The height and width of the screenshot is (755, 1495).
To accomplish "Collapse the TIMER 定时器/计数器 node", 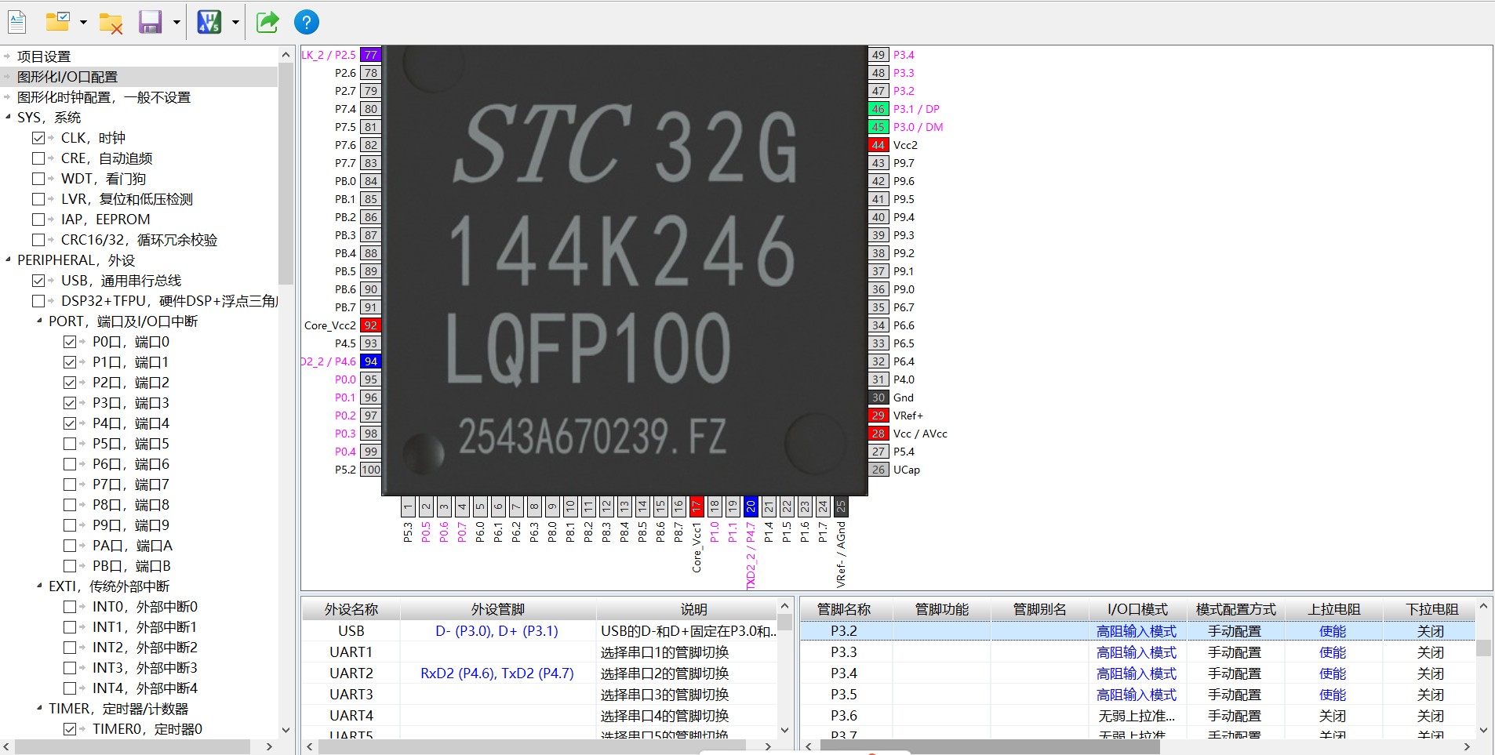I will (40, 709).
